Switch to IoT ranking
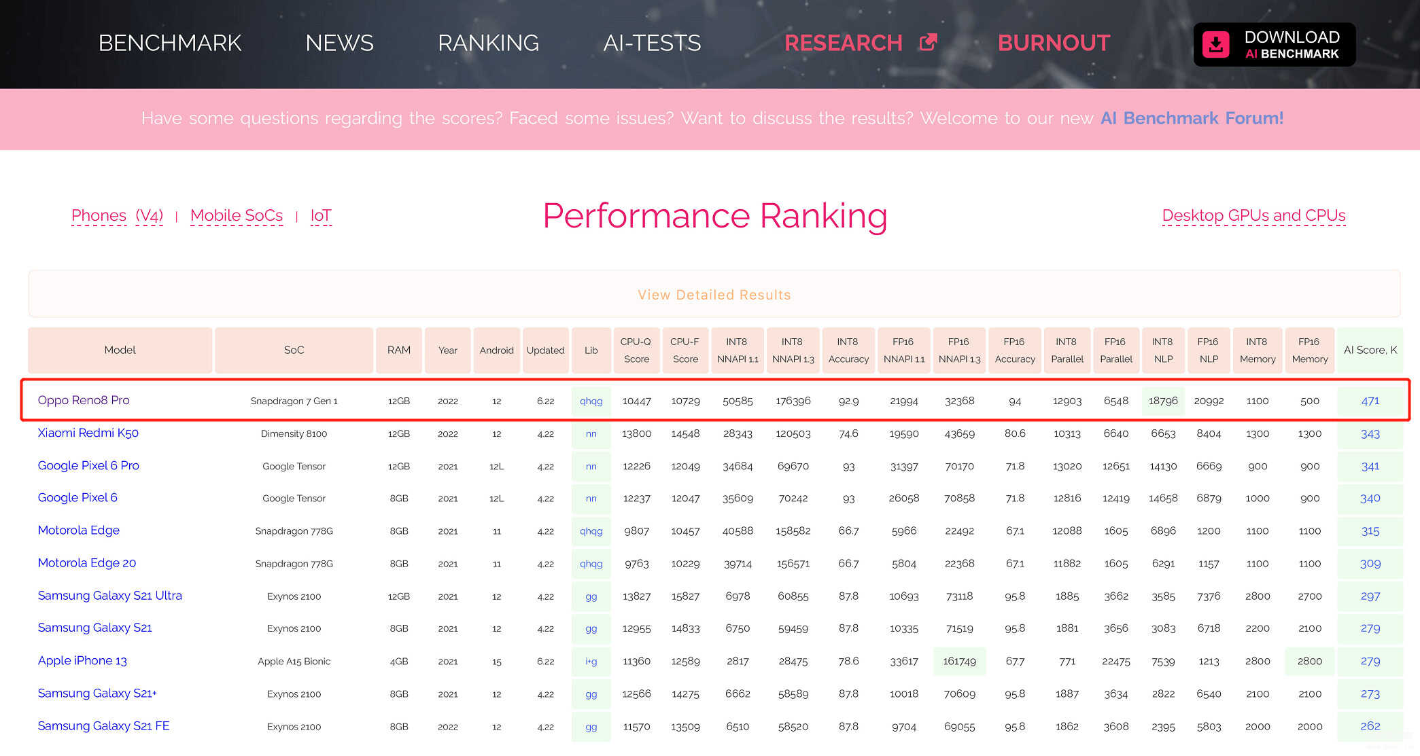This screenshot has width=1420, height=756. tap(321, 215)
